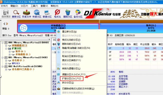
Task: Expand the 本地磁盘(C:) tree node
Action: tap(6, 45)
